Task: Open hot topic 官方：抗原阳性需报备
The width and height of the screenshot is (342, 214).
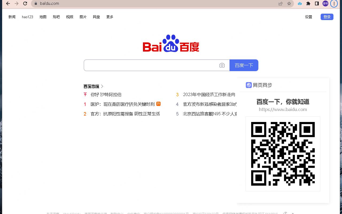Action: point(125,114)
